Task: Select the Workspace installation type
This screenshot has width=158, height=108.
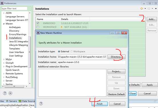Action: 72,51
